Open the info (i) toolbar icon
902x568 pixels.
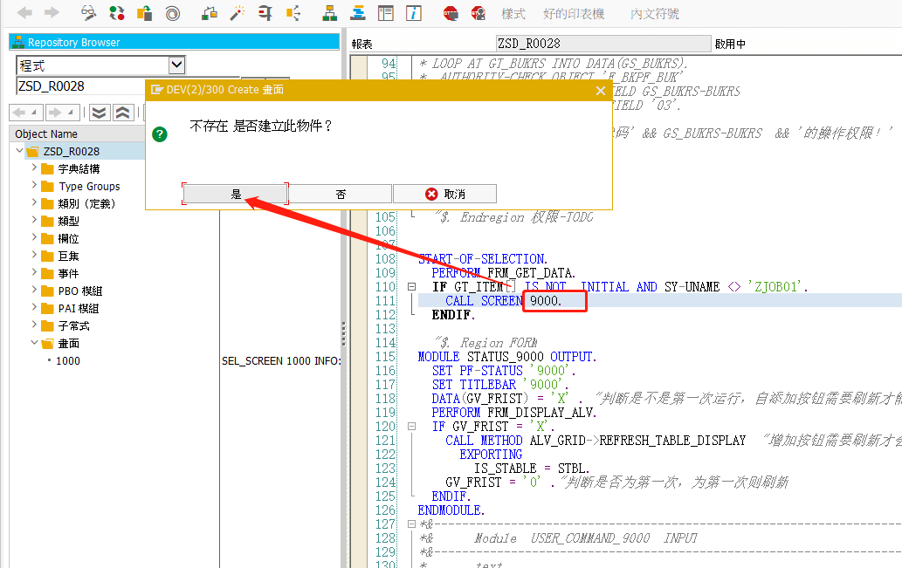click(412, 12)
